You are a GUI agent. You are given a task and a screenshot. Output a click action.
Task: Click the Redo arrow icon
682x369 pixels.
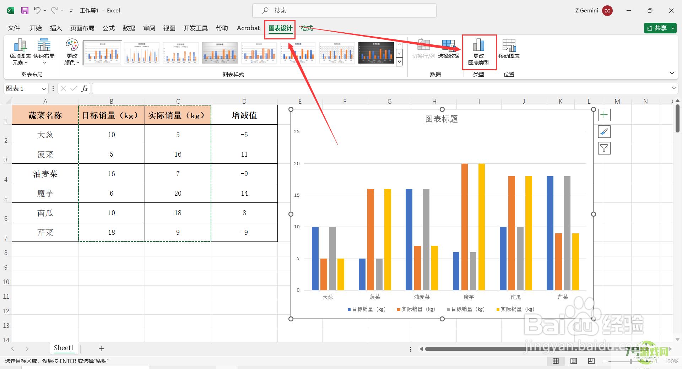click(54, 10)
